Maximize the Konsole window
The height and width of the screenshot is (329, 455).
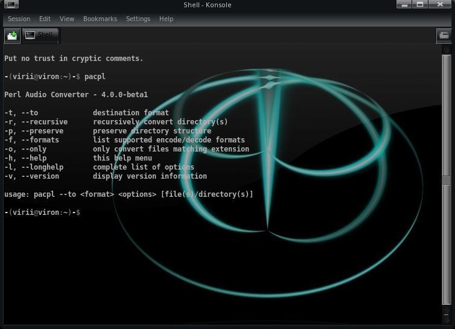[420, 4]
